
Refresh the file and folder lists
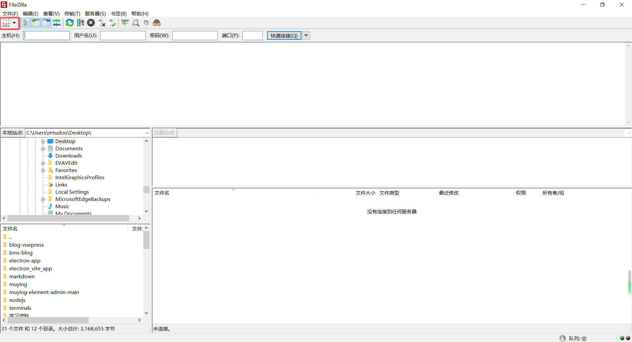tap(70, 23)
